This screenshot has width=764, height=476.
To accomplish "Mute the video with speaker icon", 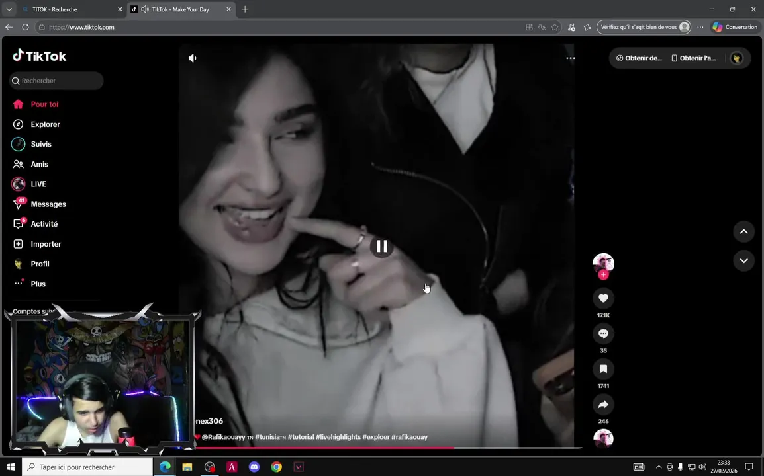I will click(x=193, y=58).
